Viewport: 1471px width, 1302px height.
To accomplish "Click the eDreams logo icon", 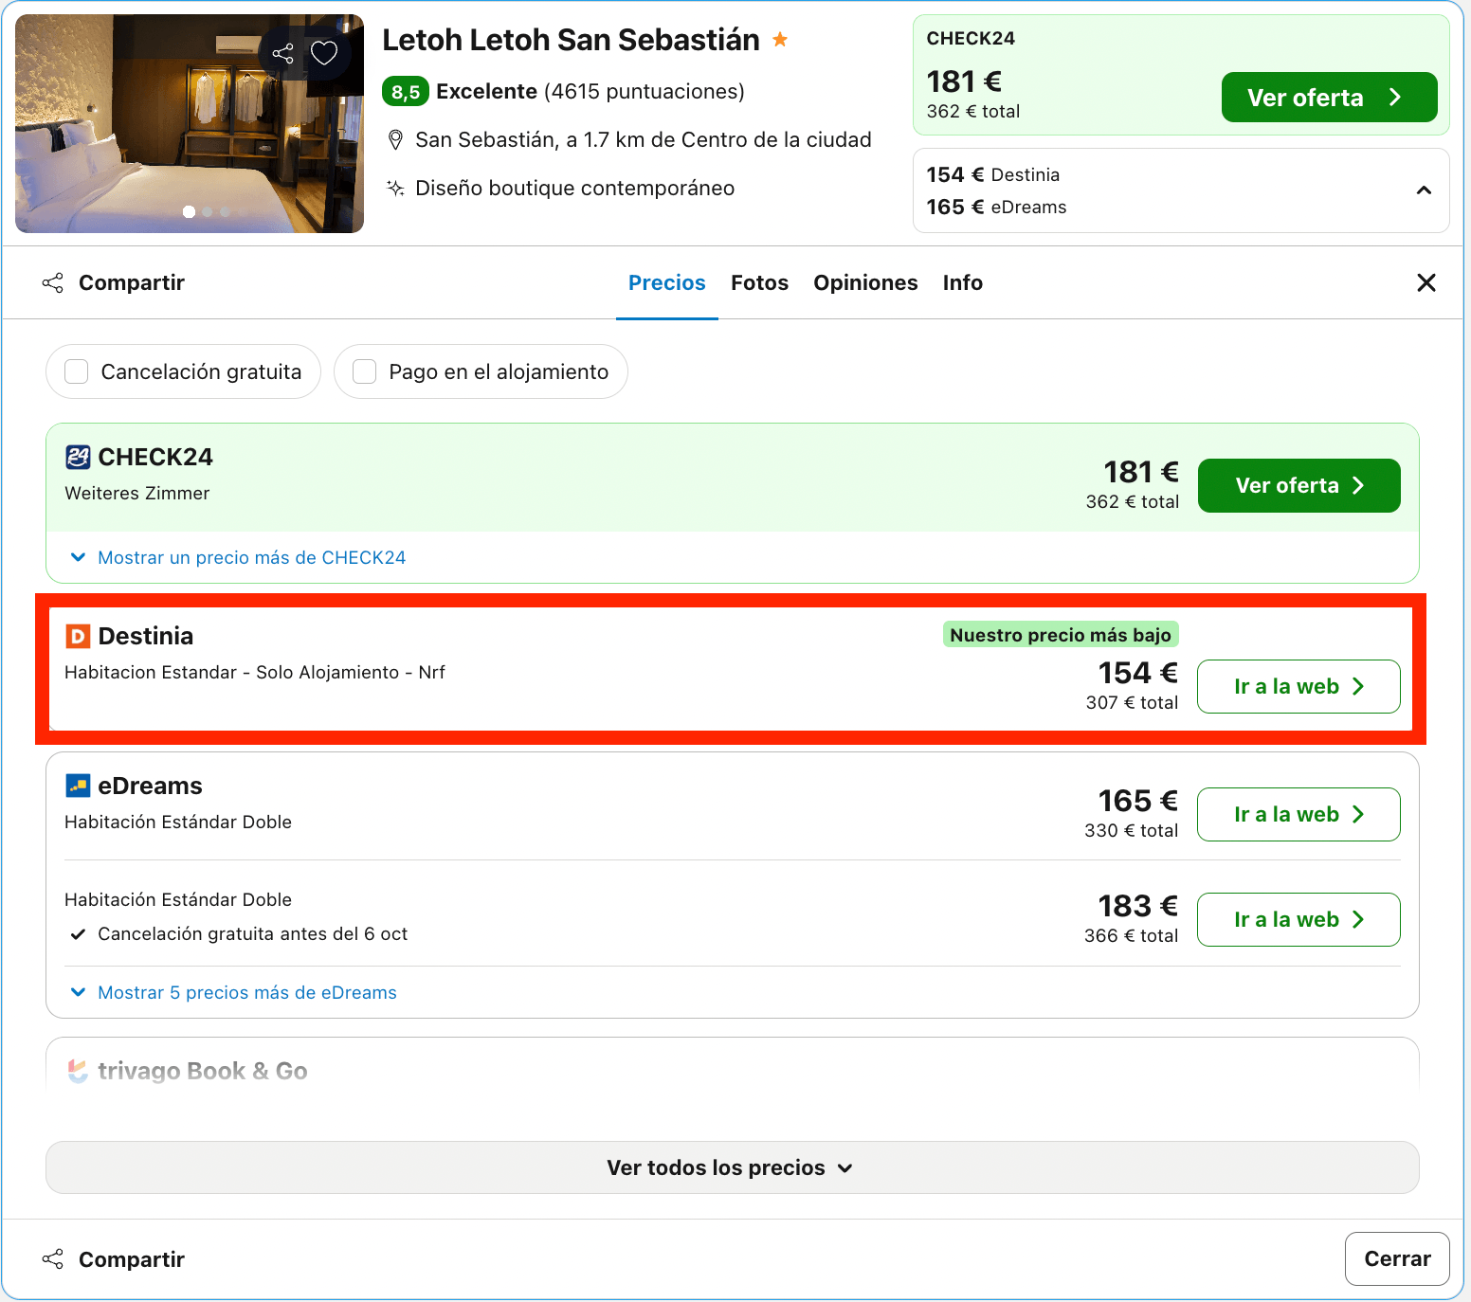I will (x=78, y=786).
